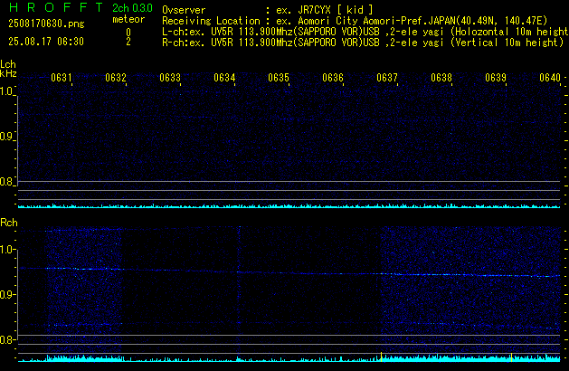Select the 0634 time marker
The image size is (569, 371).
(x=224, y=78)
